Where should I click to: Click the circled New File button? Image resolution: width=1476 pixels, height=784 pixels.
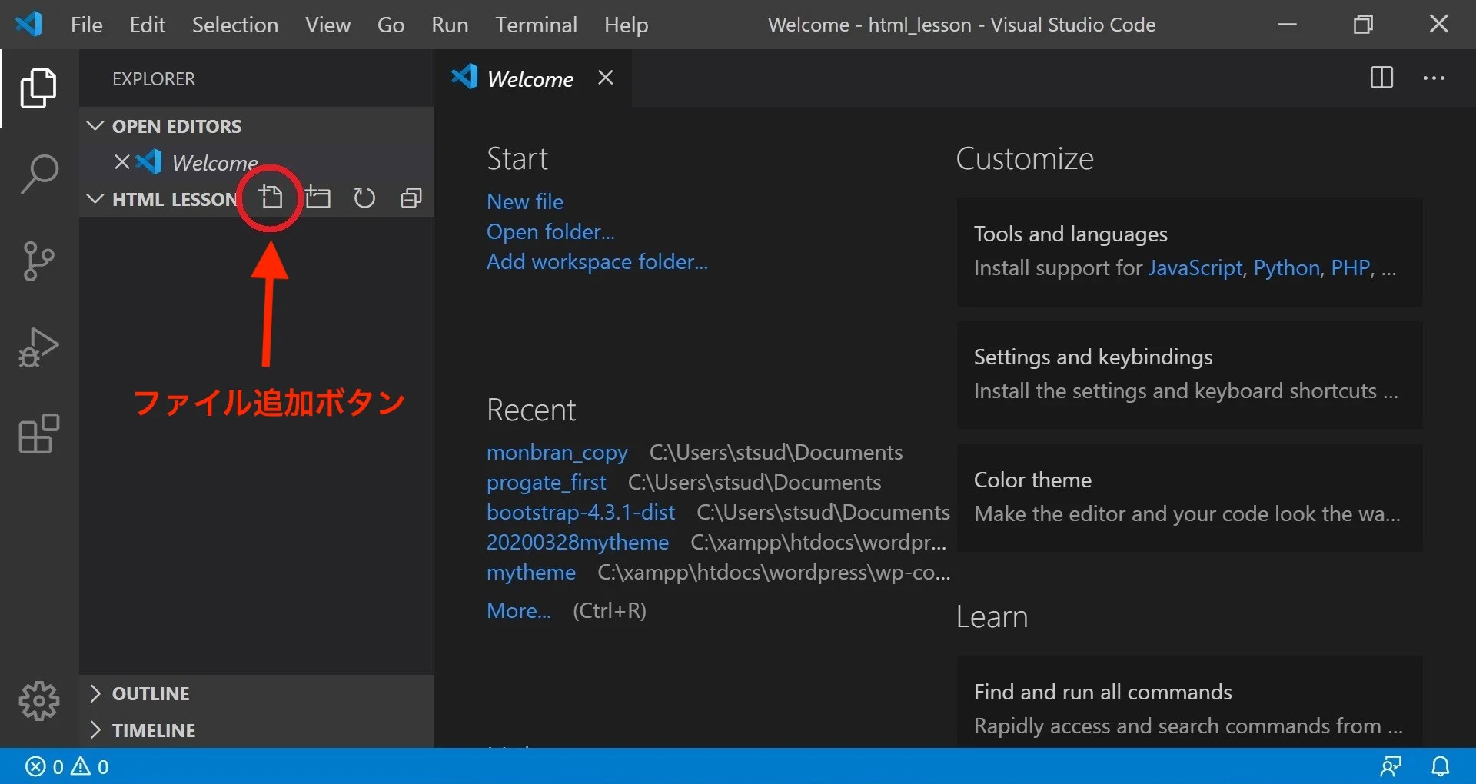coord(271,198)
